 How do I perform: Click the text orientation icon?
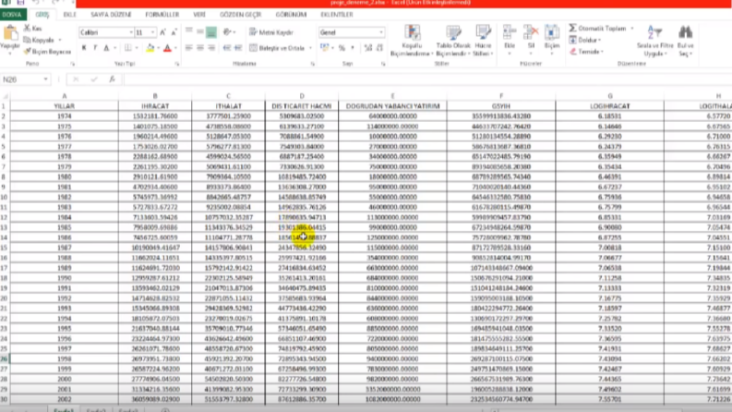227,32
